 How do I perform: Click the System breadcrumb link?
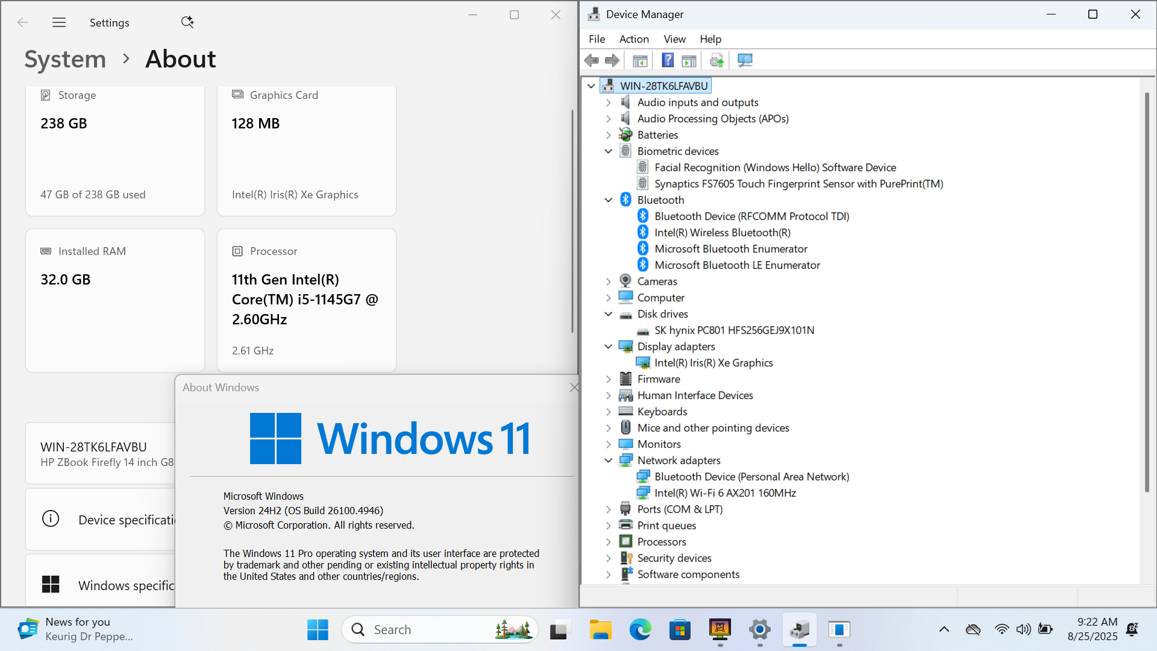pyautogui.click(x=65, y=59)
